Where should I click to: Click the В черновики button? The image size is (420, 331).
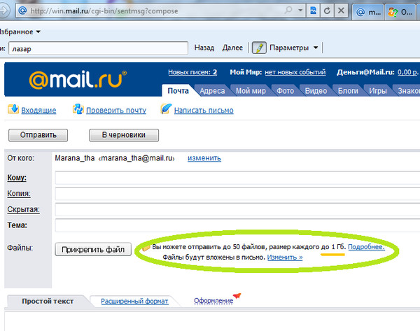124,135
